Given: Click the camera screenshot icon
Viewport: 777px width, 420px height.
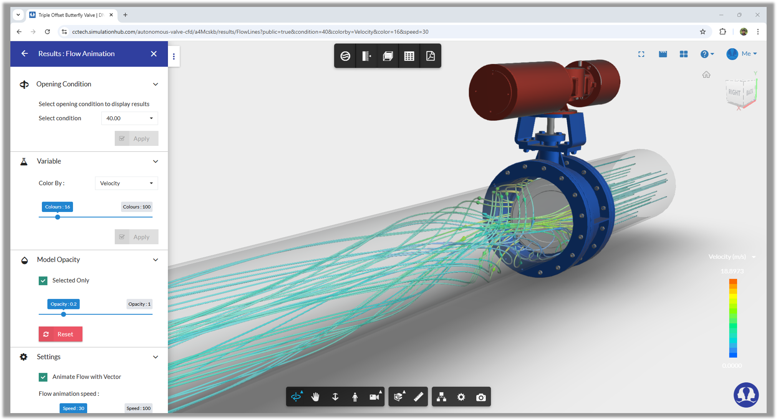Looking at the screenshot, I should click(480, 397).
